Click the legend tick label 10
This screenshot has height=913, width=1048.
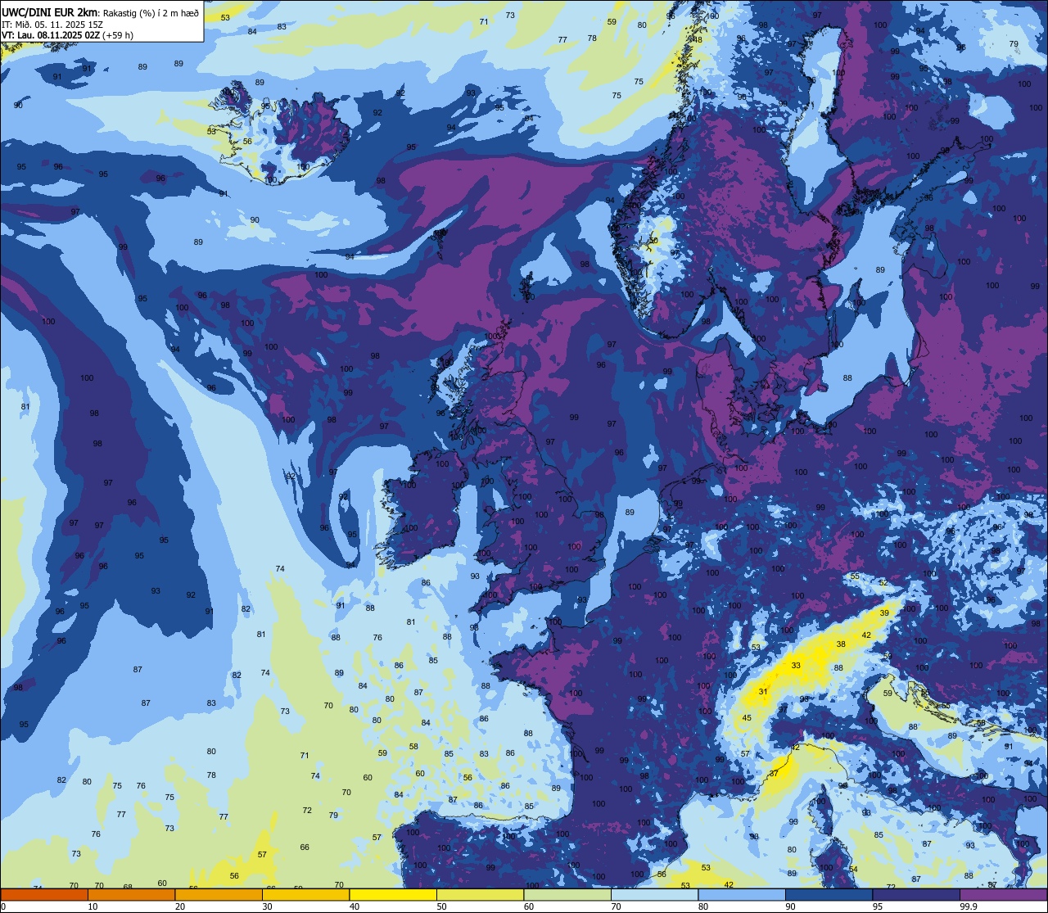tap(93, 906)
